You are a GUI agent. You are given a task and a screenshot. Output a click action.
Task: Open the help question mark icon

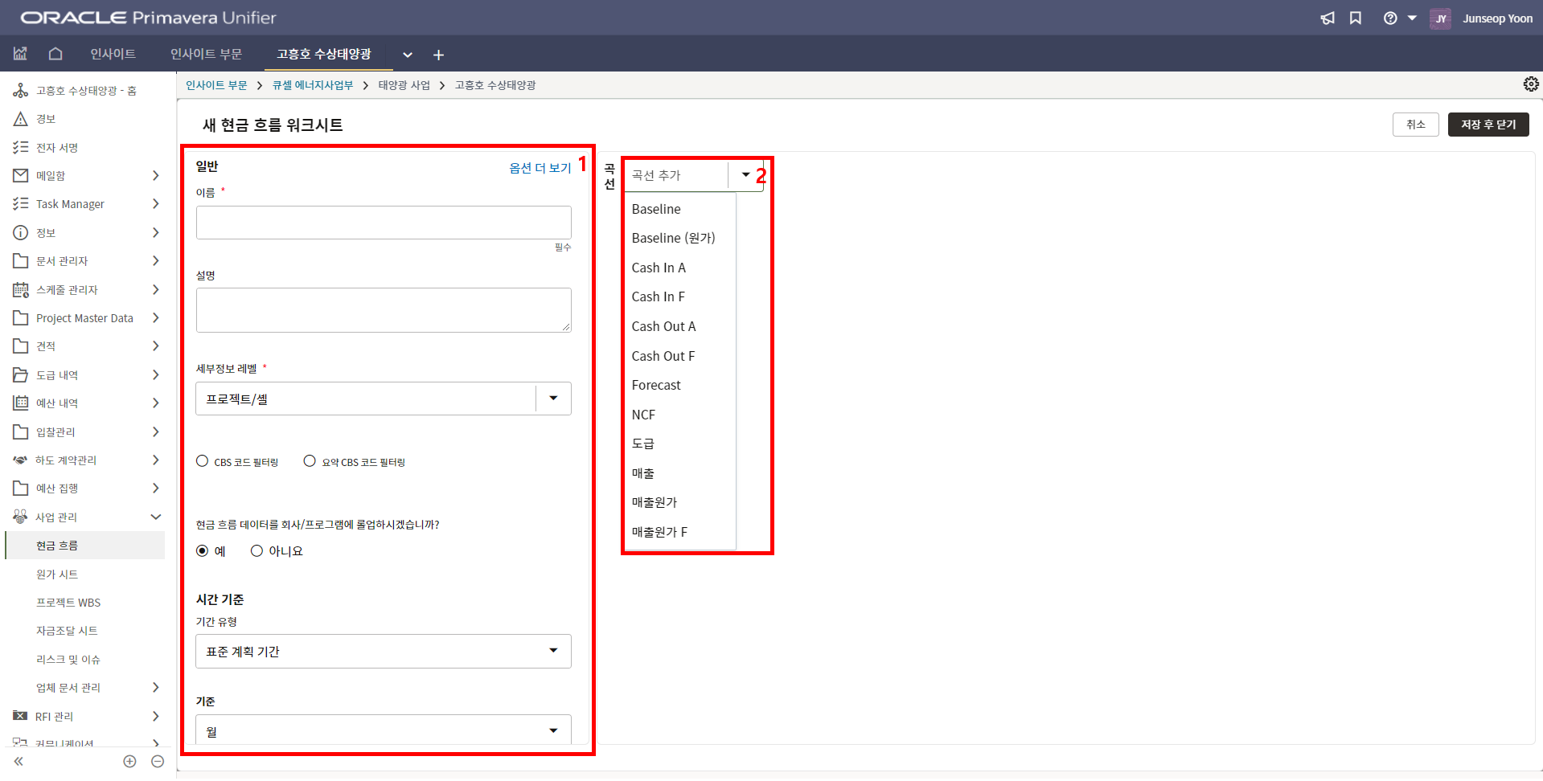coord(1389,18)
